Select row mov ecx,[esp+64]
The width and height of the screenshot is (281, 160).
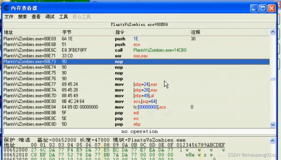coord(136,101)
